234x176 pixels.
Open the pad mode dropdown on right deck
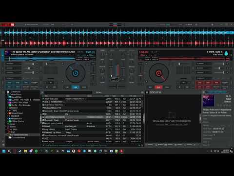point(204,78)
